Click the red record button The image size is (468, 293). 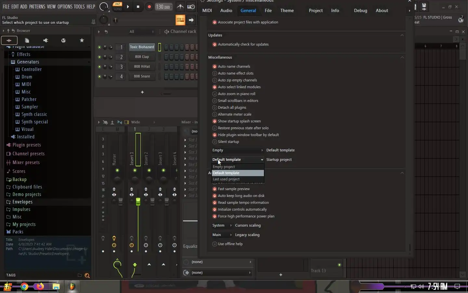[x=149, y=7]
